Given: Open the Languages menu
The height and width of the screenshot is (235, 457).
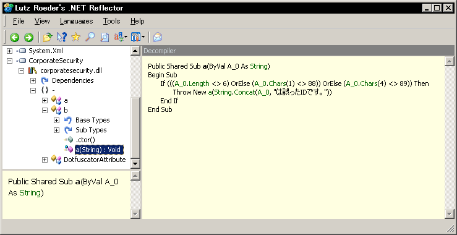Looking at the screenshot, I should (x=76, y=21).
